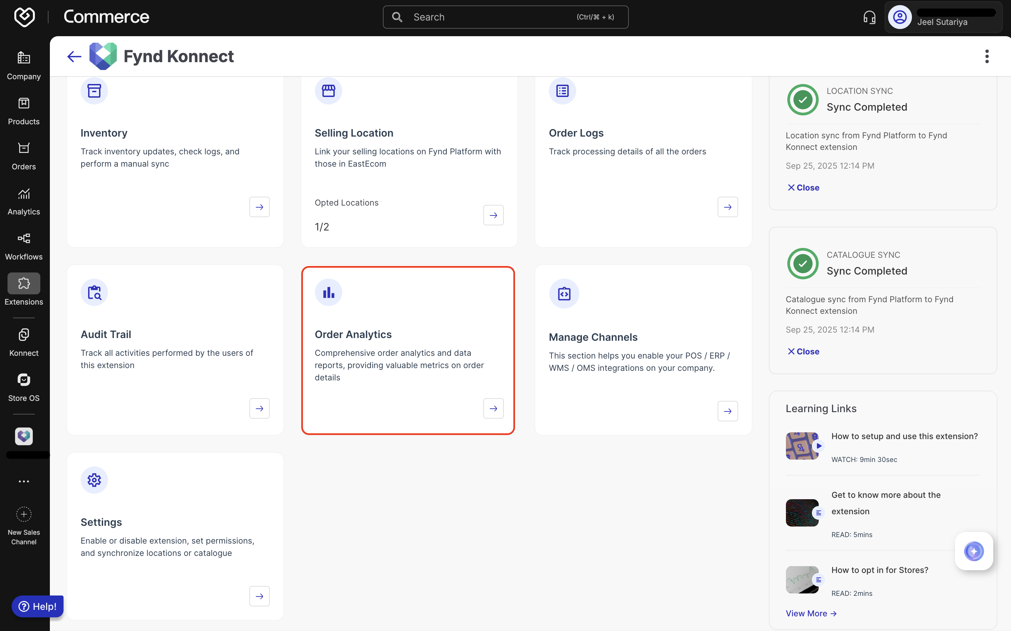Select Workflows in the sidebar
The width and height of the screenshot is (1011, 631).
click(x=24, y=246)
